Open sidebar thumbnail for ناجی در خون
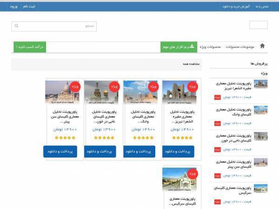 [x=261, y=136]
